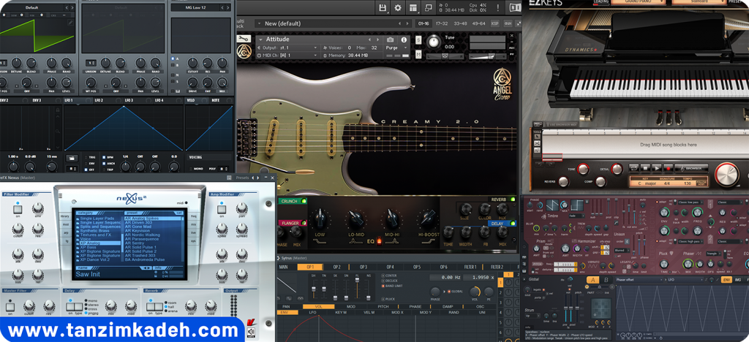This screenshot has height=342, width=749.
Task: Click EZkeys stop button
Action: pyautogui.click(x=645, y=168)
